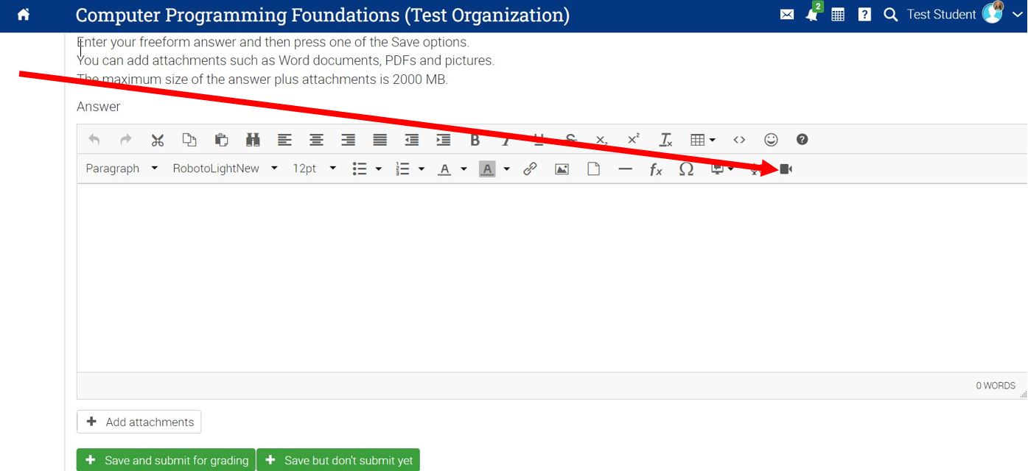Click the Add attachments button
Image resolution: width=1028 pixels, height=471 pixels.
pos(139,422)
